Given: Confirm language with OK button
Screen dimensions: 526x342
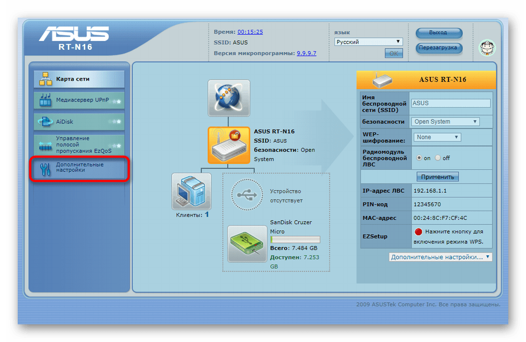Looking at the screenshot, I should tap(394, 53).
